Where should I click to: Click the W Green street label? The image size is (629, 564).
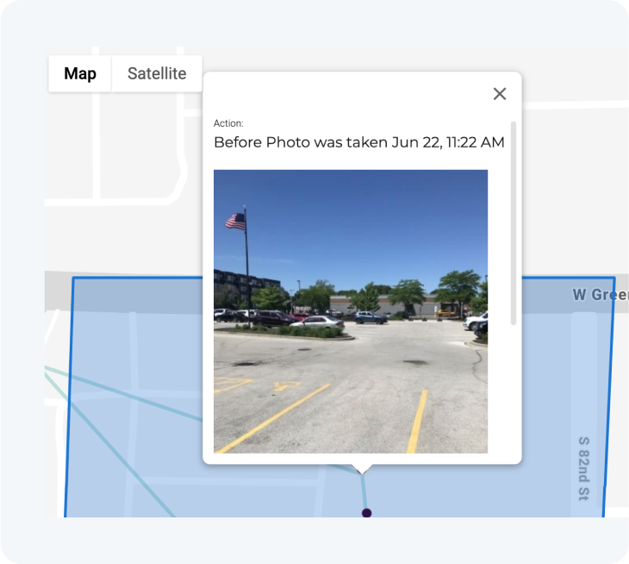(601, 295)
